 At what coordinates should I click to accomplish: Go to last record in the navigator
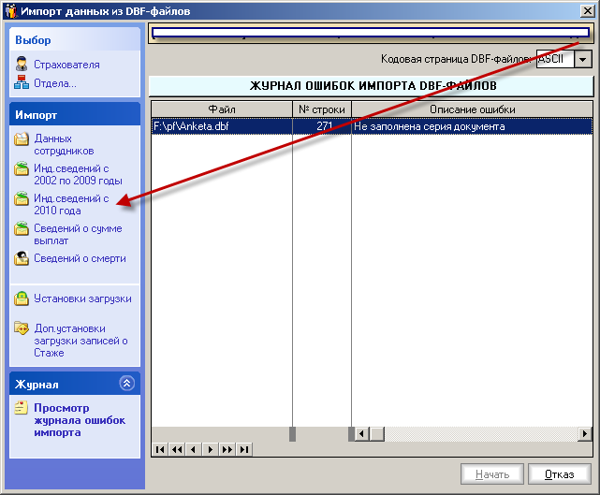244,449
